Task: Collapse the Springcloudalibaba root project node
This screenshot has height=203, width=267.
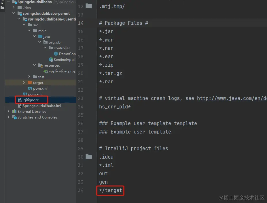Action: (x=9, y=2)
